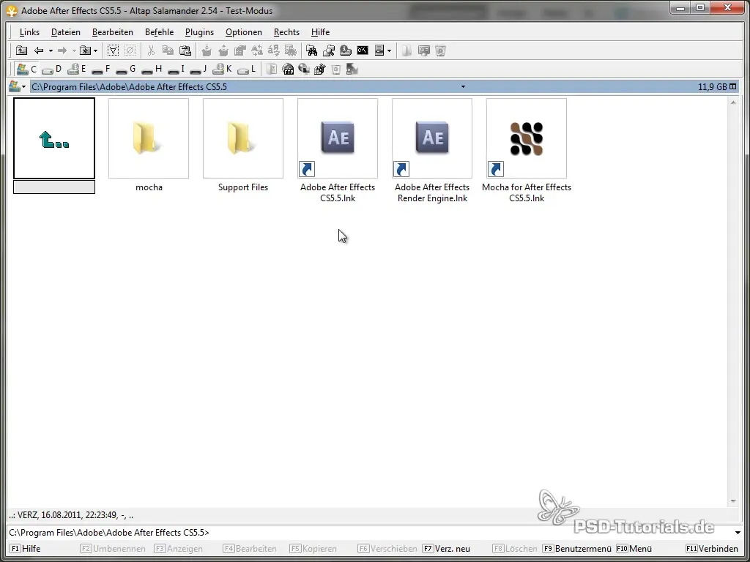The image size is (750, 562).
Task: Switch to drive D
Action: click(52, 70)
